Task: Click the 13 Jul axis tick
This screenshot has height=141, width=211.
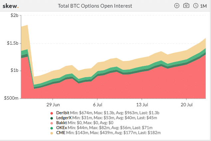Action: tap(142, 105)
